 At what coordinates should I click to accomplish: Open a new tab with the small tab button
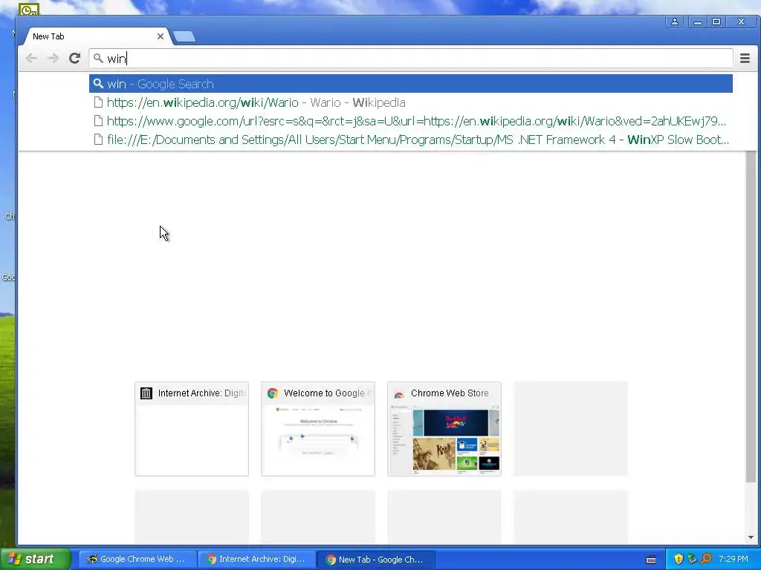[184, 36]
